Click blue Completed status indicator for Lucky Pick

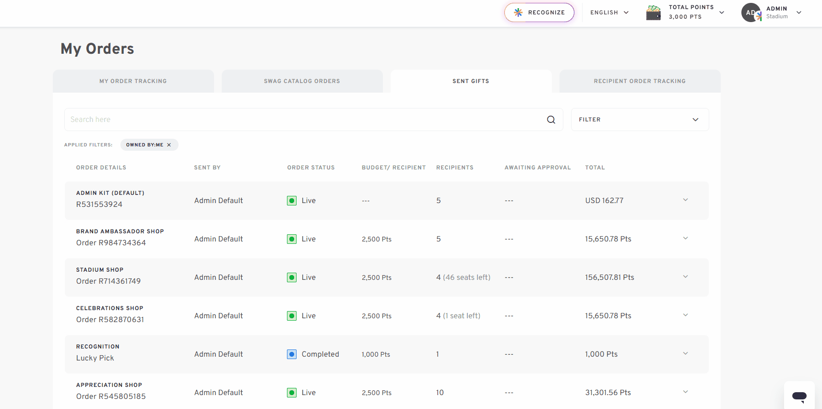(292, 354)
